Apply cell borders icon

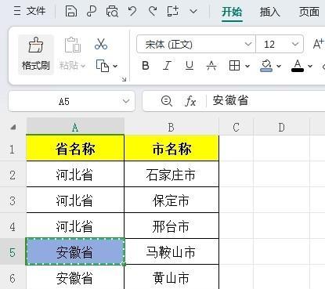234,66
